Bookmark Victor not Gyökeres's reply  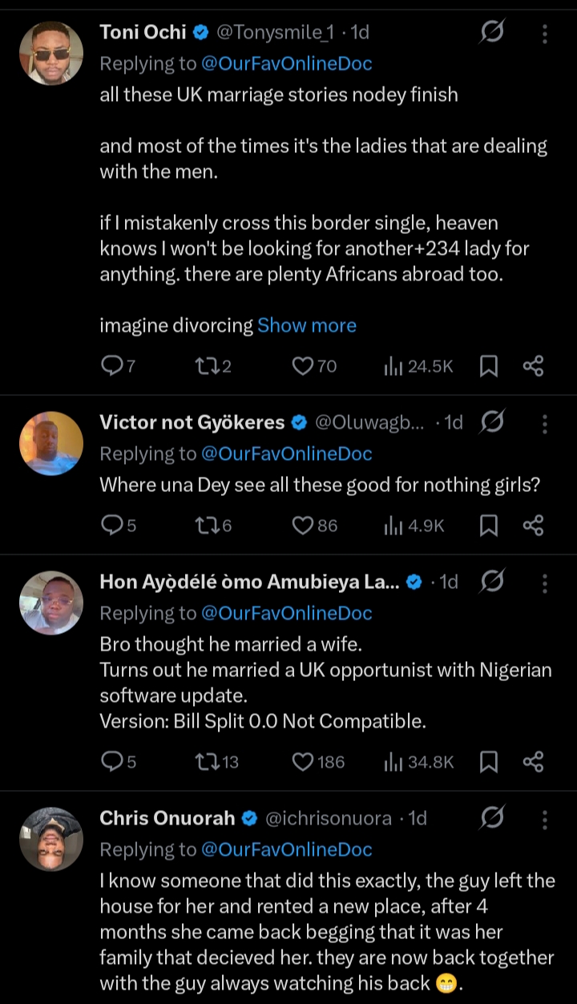(x=488, y=526)
